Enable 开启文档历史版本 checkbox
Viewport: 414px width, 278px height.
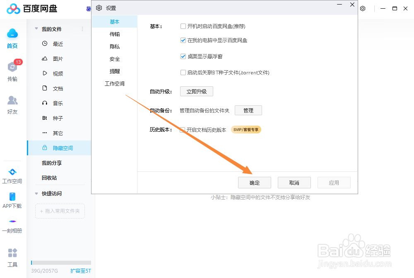182,130
